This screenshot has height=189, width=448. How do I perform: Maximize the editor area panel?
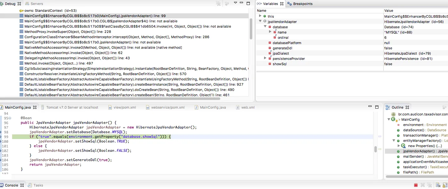click(377, 107)
